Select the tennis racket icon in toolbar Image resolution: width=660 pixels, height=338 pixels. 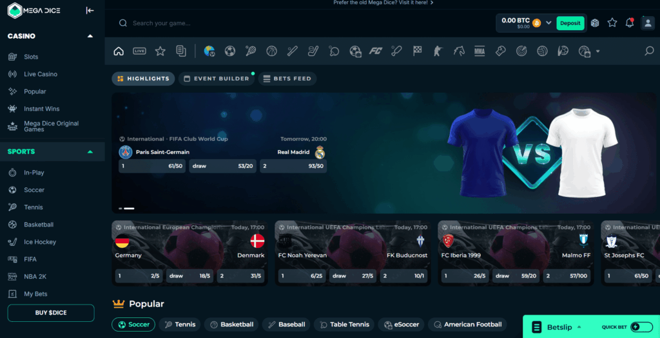251,52
